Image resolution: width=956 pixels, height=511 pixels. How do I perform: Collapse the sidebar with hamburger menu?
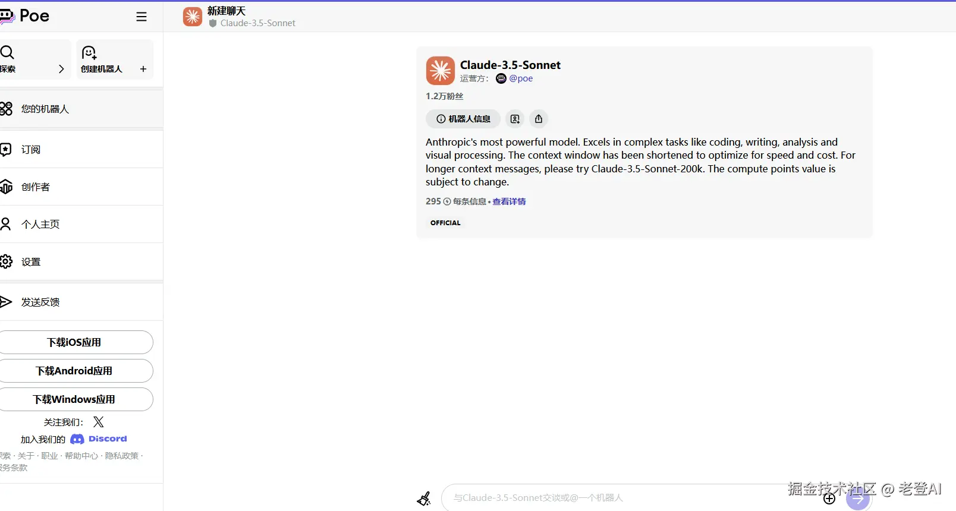click(141, 17)
